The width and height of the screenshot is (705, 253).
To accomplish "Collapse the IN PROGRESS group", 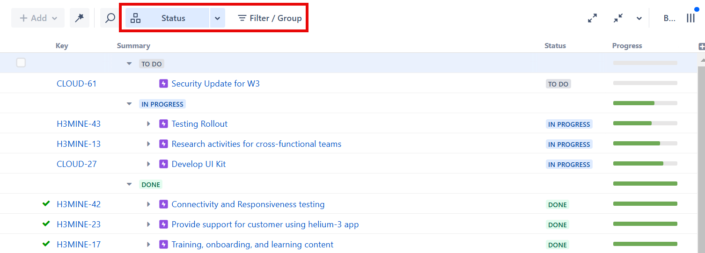I will [x=129, y=104].
